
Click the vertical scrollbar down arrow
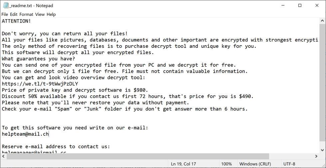(323, 150)
